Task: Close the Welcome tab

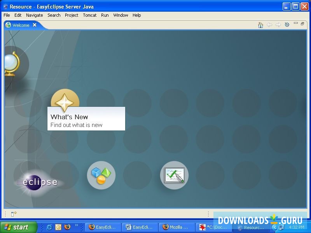Action: point(35,25)
